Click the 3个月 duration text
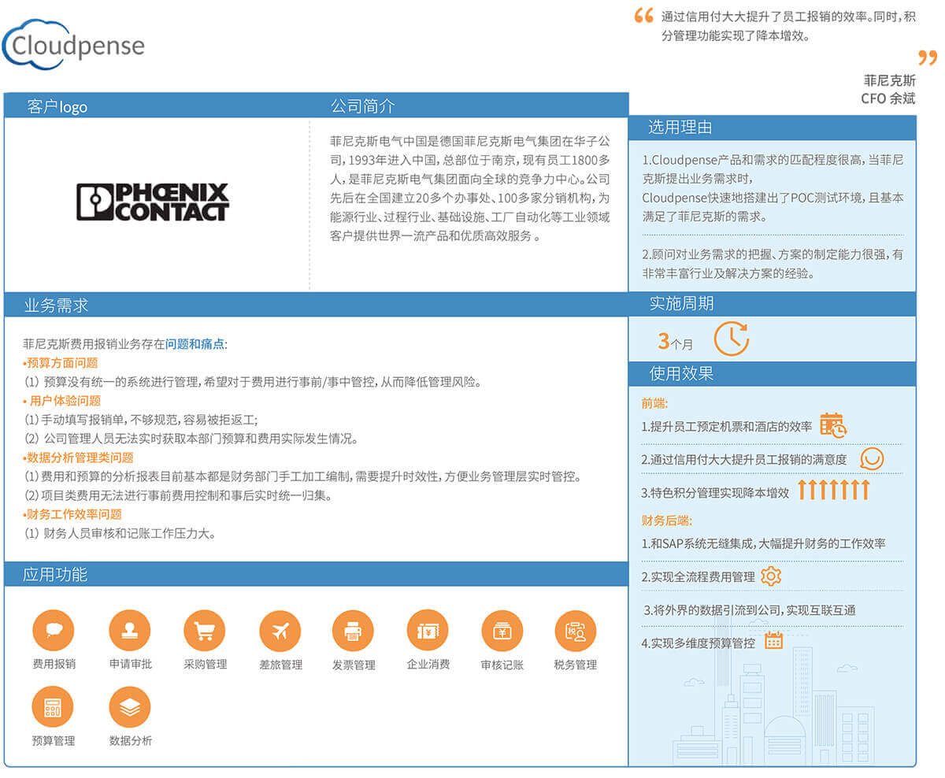Image resolution: width=945 pixels, height=778 pixels. tap(676, 342)
